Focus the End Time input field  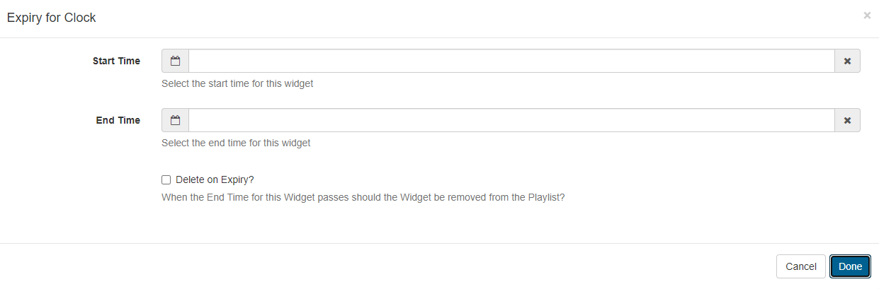(511, 120)
